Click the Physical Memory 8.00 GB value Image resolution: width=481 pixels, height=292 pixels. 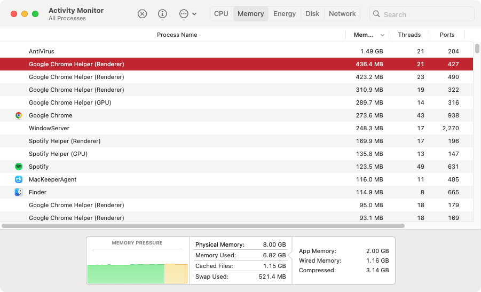point(274,244)
